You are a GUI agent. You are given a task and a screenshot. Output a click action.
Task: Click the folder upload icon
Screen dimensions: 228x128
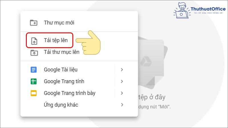point(34,53)
